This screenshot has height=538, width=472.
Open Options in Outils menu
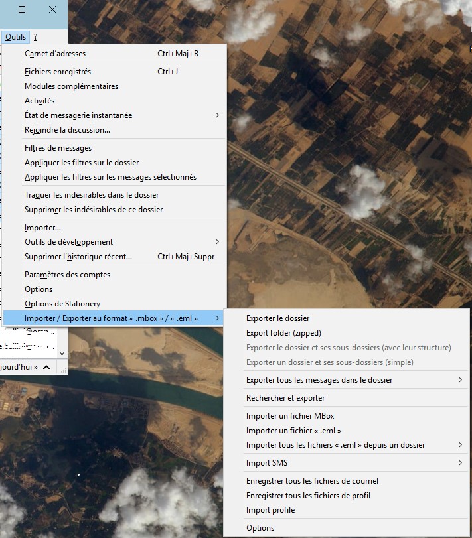tap(115, 289)
